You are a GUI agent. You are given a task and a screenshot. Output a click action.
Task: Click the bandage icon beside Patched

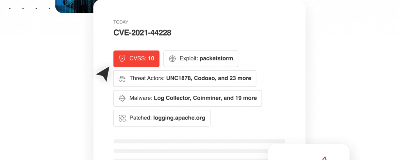[122, 118]
